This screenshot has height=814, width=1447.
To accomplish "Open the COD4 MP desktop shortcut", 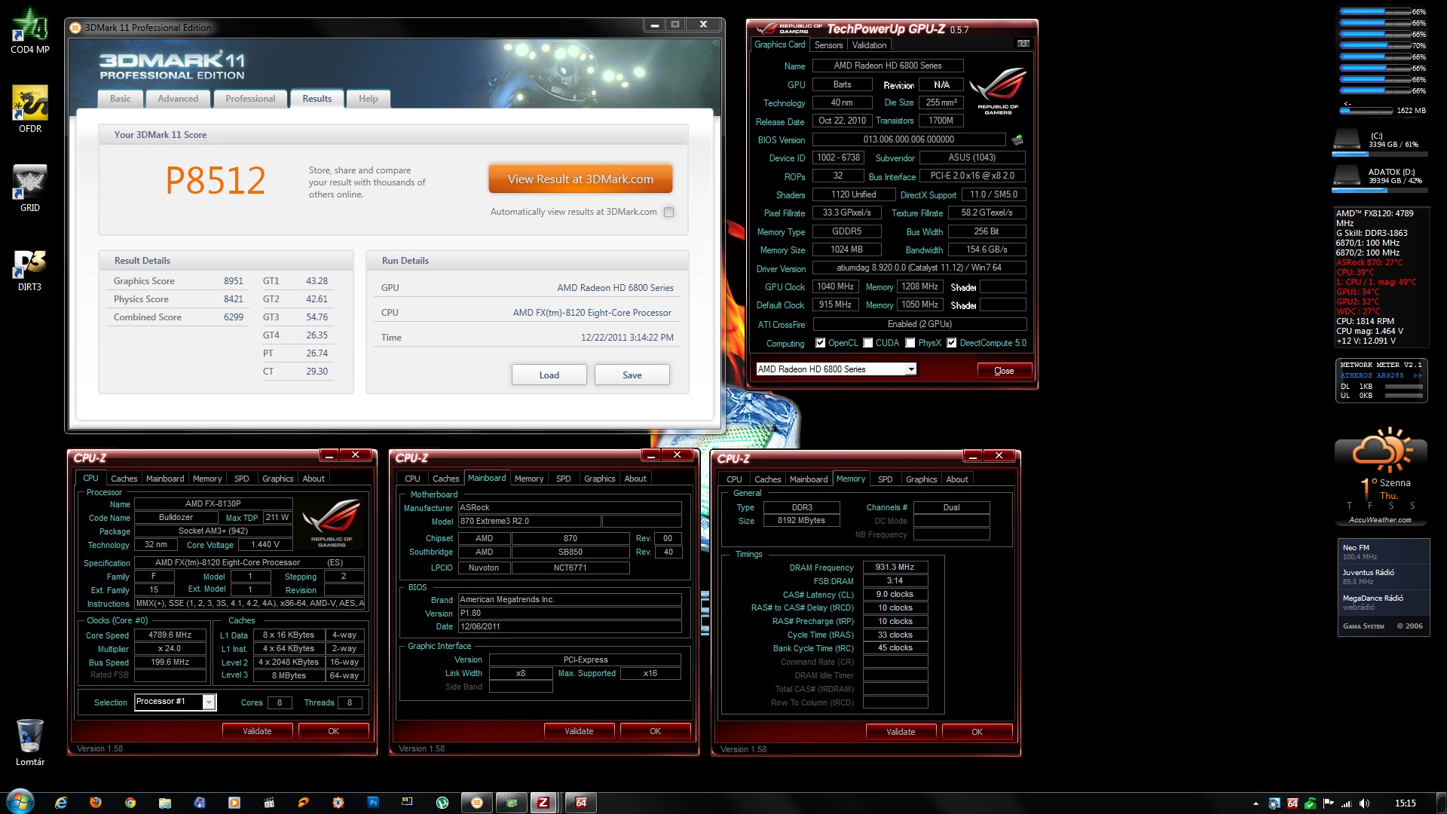I will click(x=30, y=30).
